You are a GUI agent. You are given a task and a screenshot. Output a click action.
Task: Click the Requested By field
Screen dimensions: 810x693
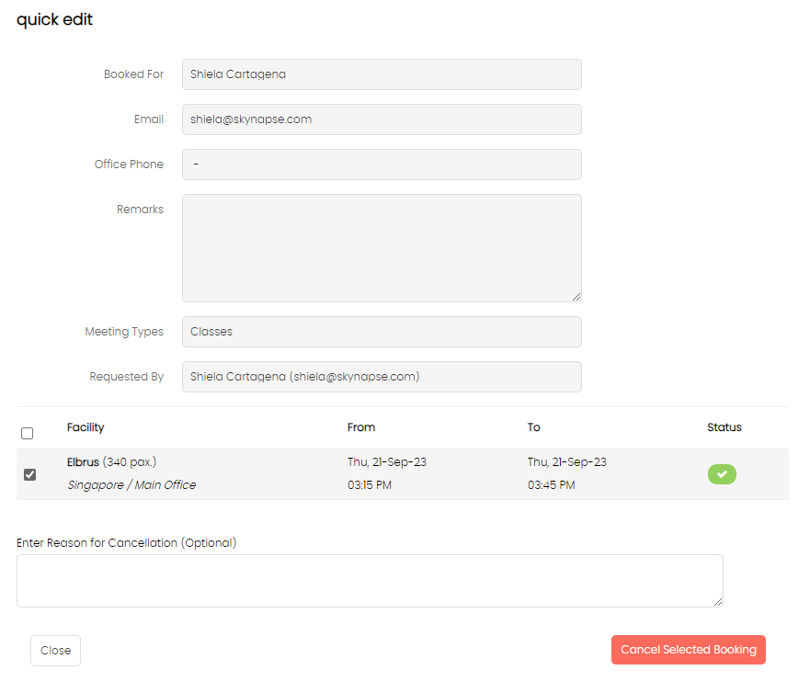(x=382, y=377)
